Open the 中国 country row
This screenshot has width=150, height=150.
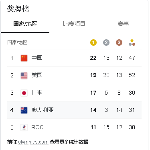tap(74, 58)
